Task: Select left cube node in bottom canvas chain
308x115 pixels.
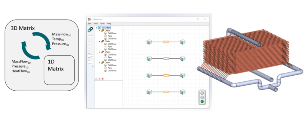Action: [x=149, y=92]
